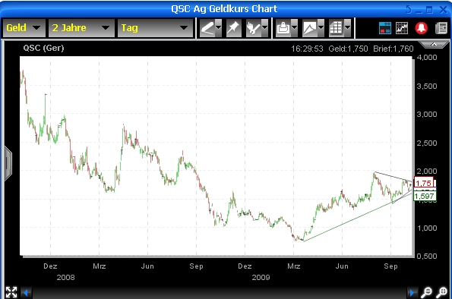Open the news paper icon
This screenshot has height=299, width=452.
pos(441,28)
